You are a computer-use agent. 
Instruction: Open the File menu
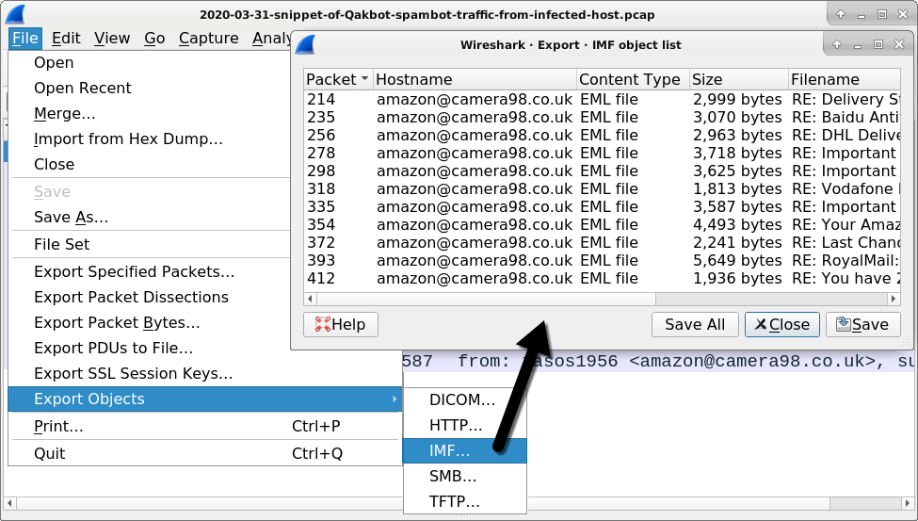coord(25,38)
